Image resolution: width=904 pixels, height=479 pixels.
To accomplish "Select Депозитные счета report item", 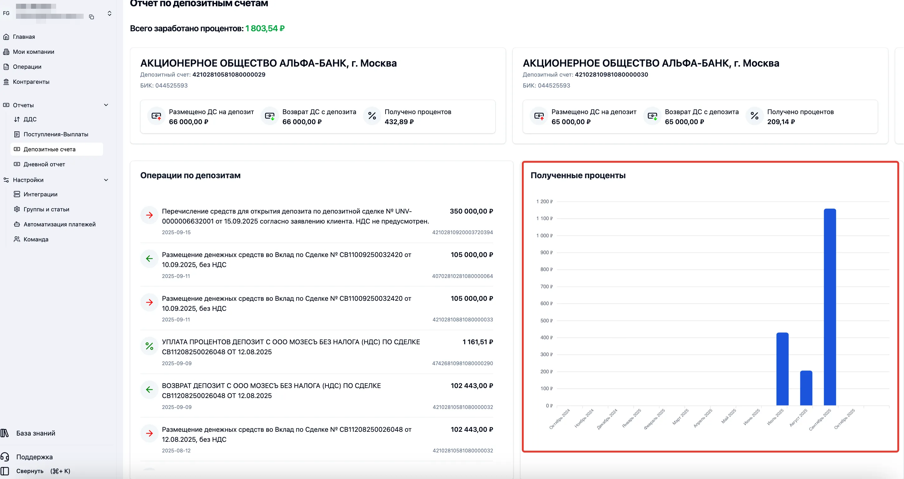I will coord(56,149).
